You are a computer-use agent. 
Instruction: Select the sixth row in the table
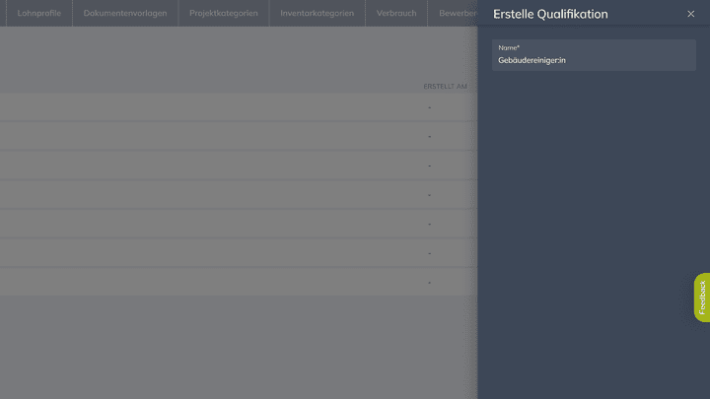click(237, 253)
